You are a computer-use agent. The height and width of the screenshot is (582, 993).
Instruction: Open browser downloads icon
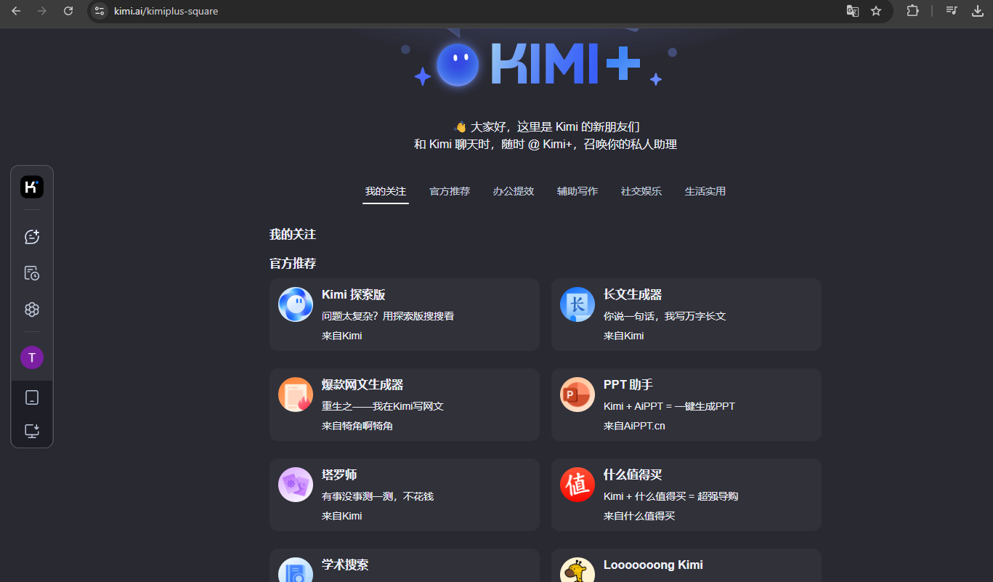click(x=977, y=11)
